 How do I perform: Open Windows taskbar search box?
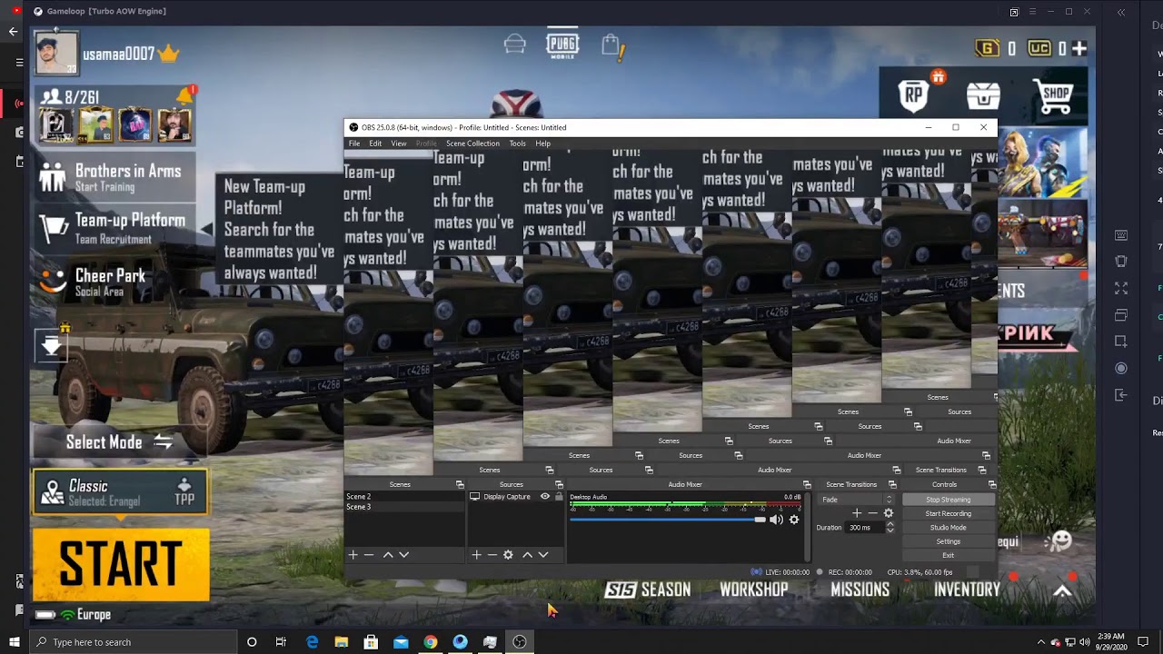point(134,642)
